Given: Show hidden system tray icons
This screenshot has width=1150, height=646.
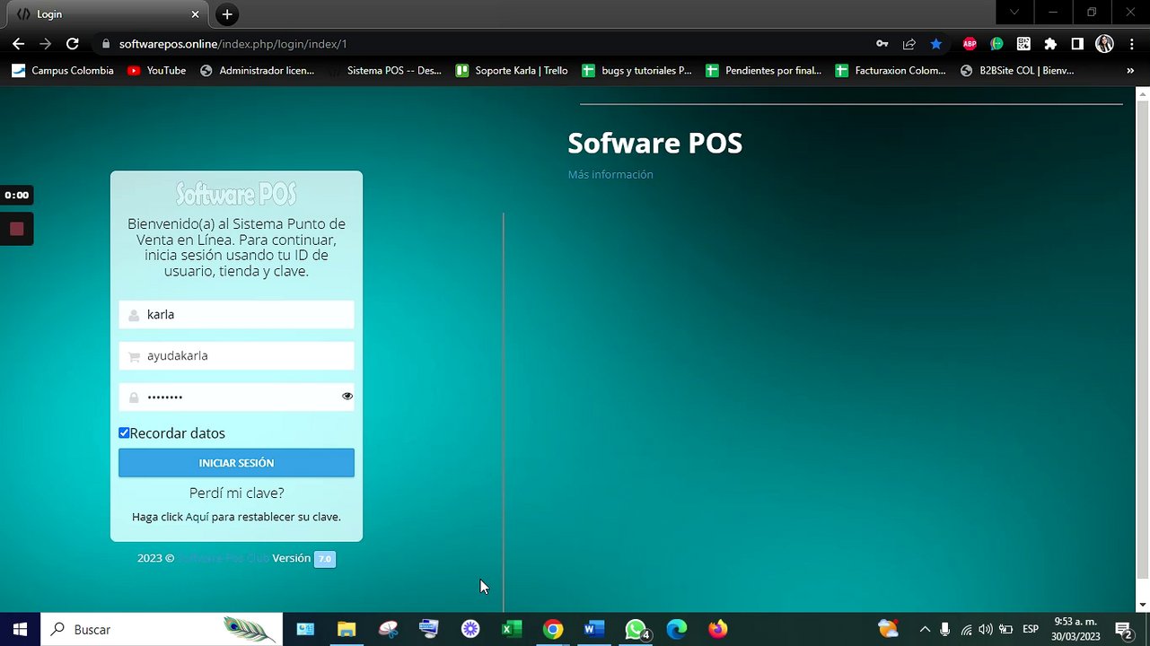Looking at the screenshot, I should pyautogui.click(x=925, y=629).
